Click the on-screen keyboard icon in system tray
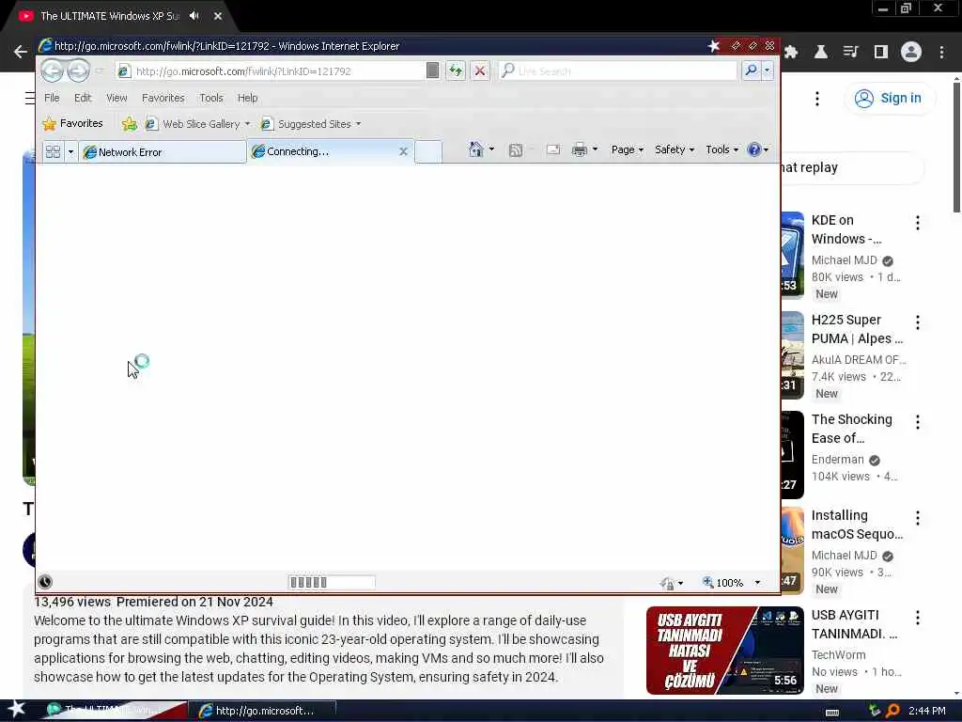 pyautogui.click(x=832, y=713)
